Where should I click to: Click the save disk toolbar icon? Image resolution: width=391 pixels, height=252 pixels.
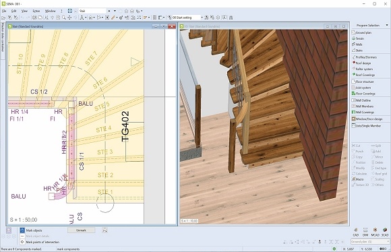click(34, 18)
